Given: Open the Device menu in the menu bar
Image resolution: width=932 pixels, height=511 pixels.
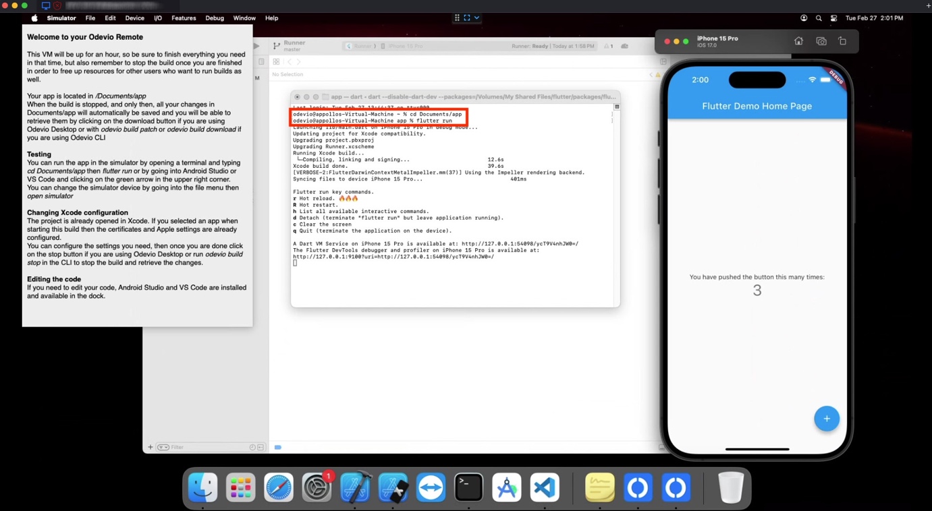Looking at the screenshot, I should (134, 18).
